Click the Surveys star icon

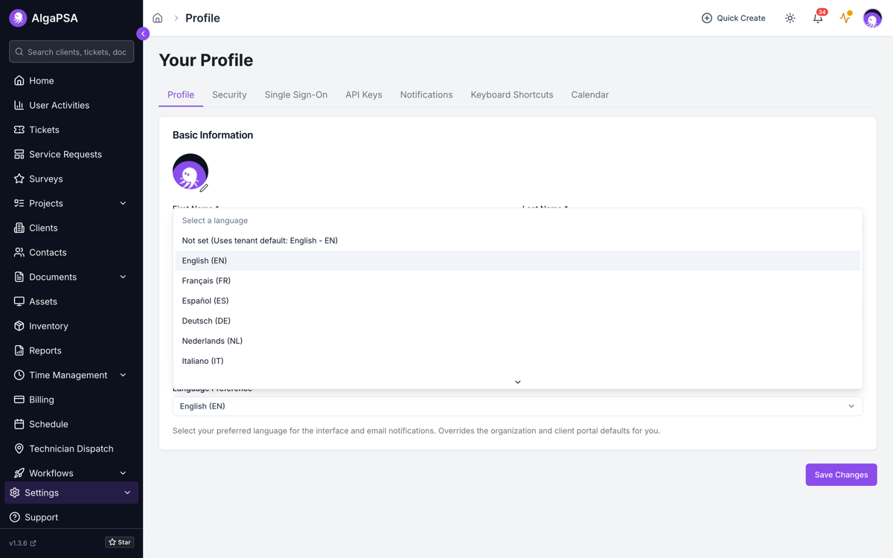tap(19, 179)
